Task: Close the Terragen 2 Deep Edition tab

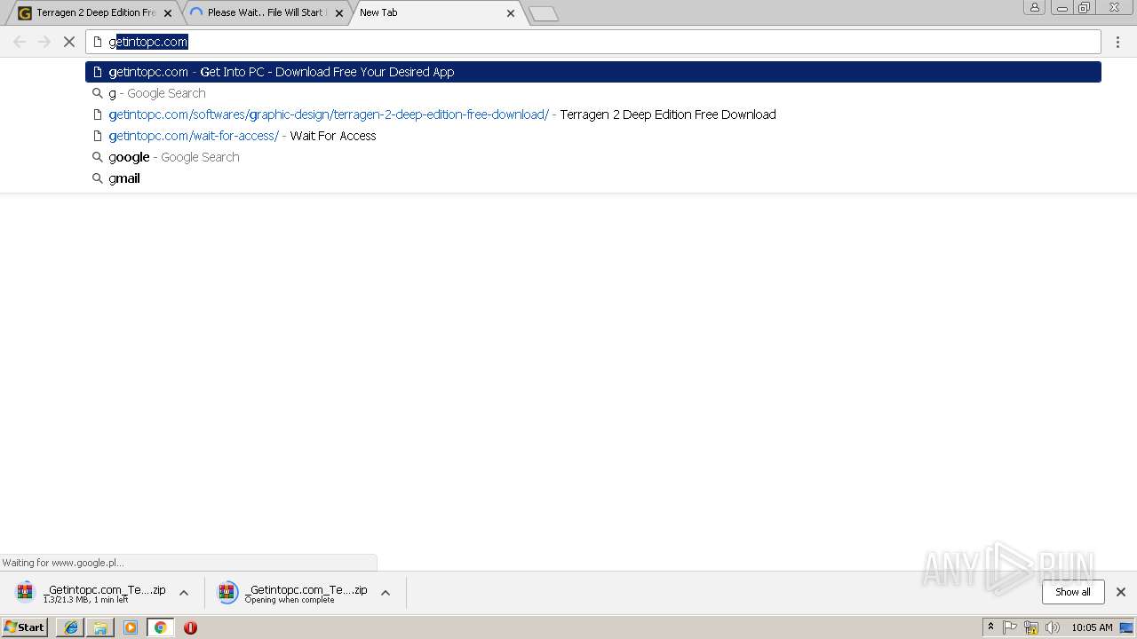Action: [x=168, y=13]
